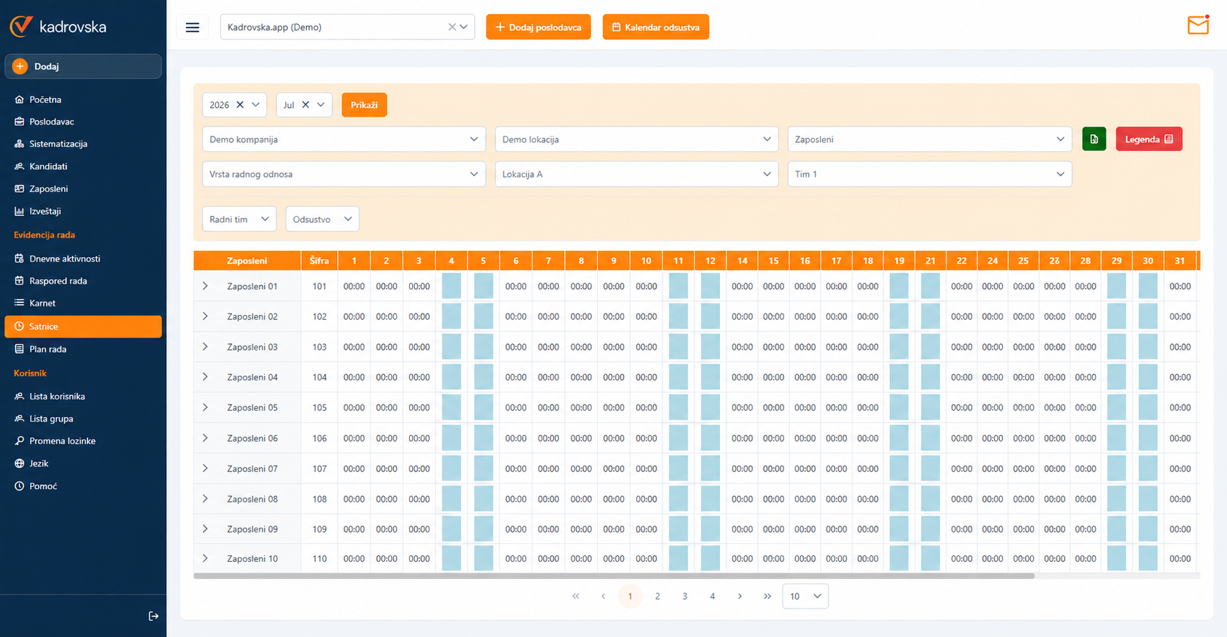Clear the Kadrovska.app (Demo) selection X
Viewport: 1227px width, 637px height.
coord(452,27)
